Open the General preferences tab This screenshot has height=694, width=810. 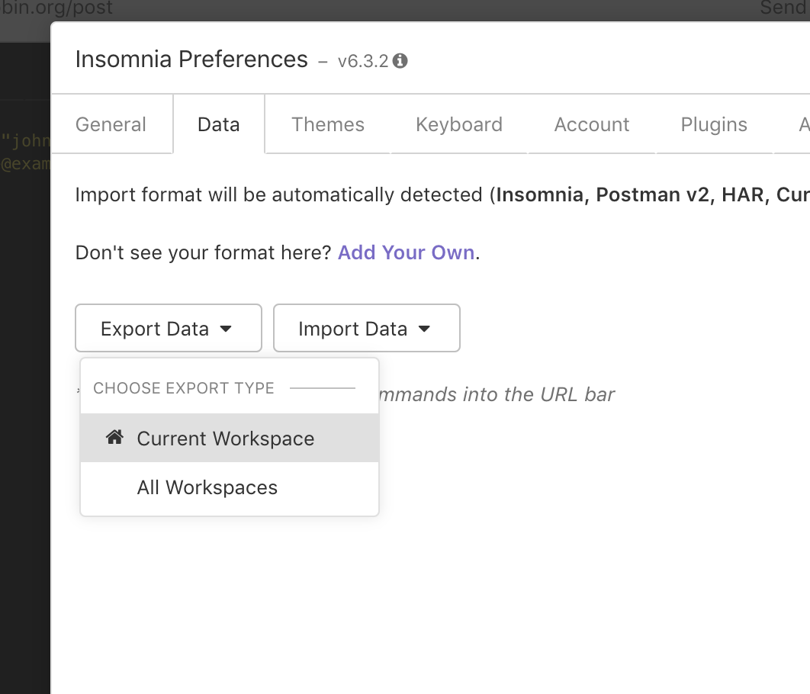(x=111, y=124)
